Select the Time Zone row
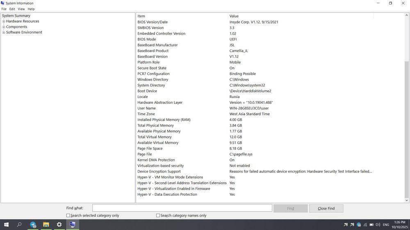 pyautogui.click(x=255, y=114)
